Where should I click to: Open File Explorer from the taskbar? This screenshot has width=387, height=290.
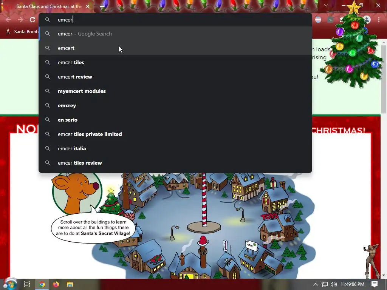pos(70,284)
